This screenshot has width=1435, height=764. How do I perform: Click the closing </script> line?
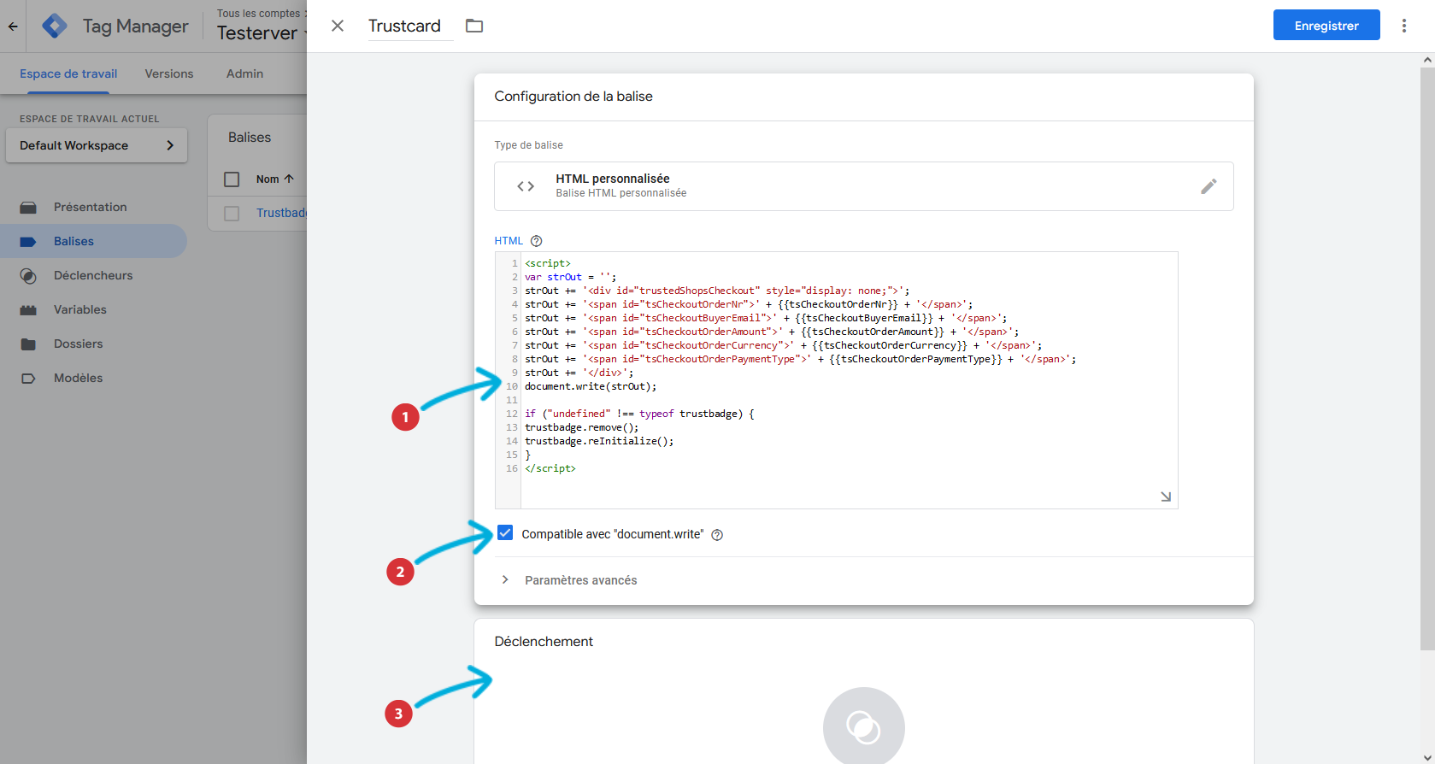click(x=550, y=468)
